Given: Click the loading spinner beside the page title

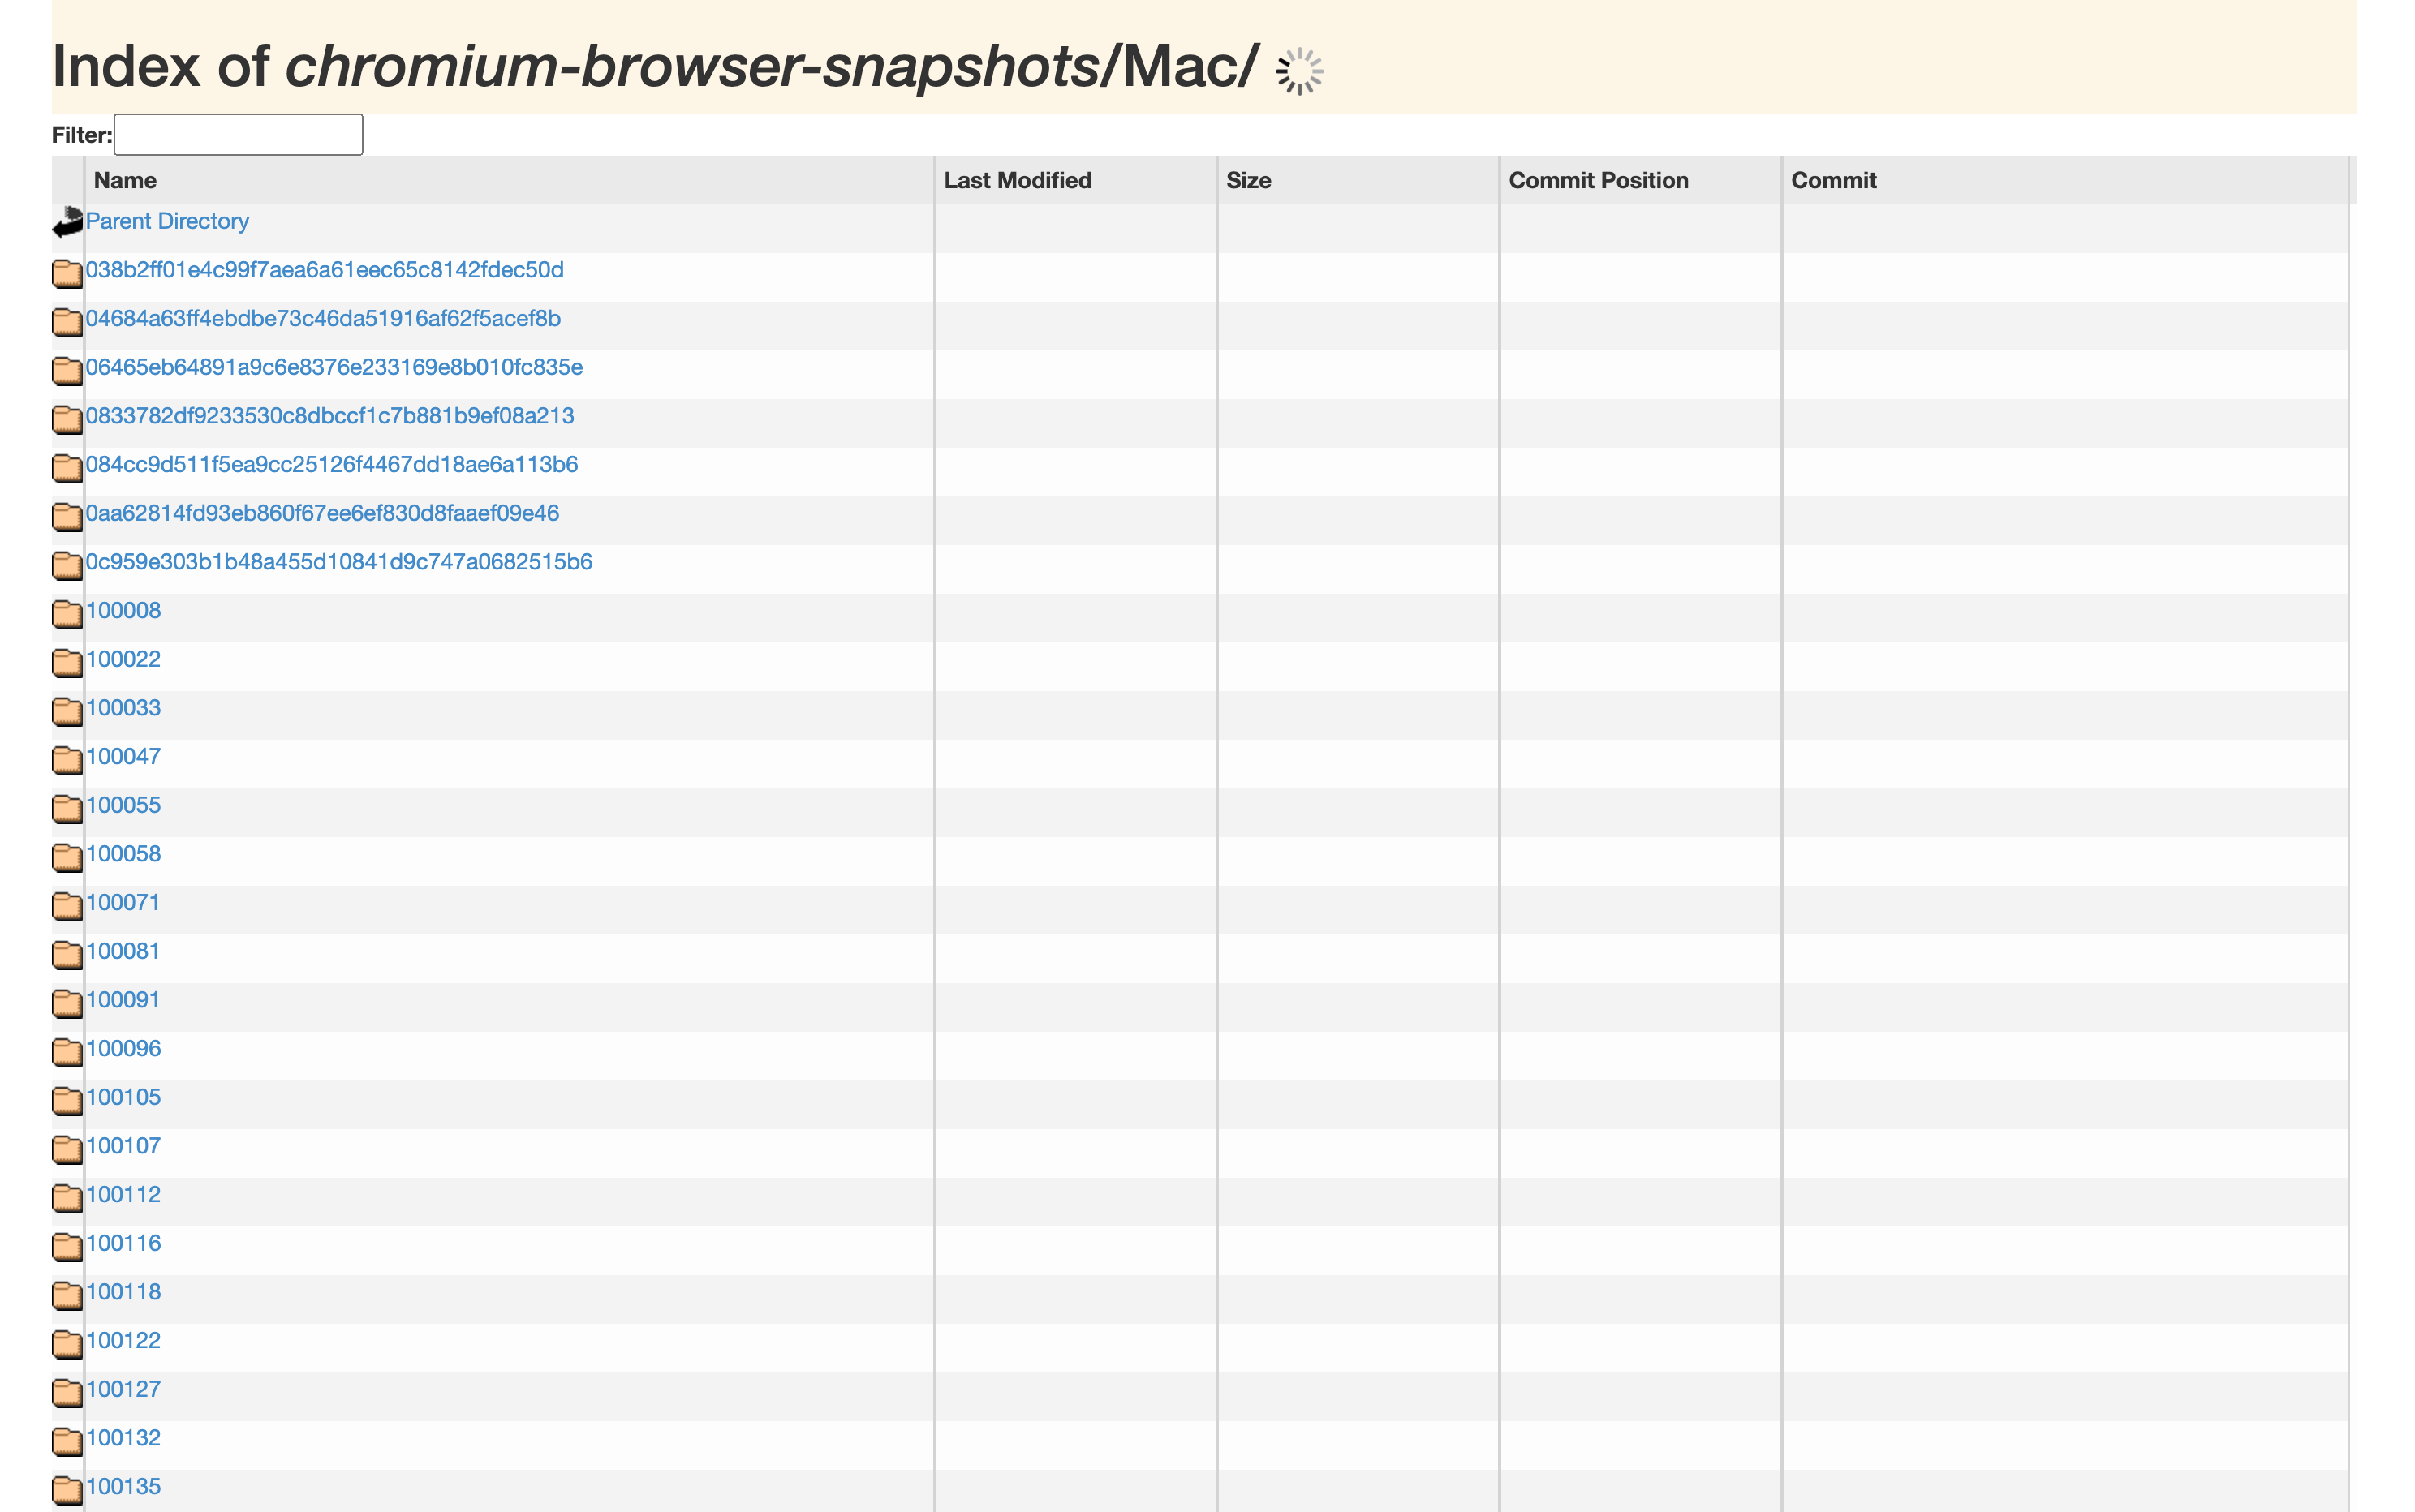Looking at the screenshot, I should 1299,71.
